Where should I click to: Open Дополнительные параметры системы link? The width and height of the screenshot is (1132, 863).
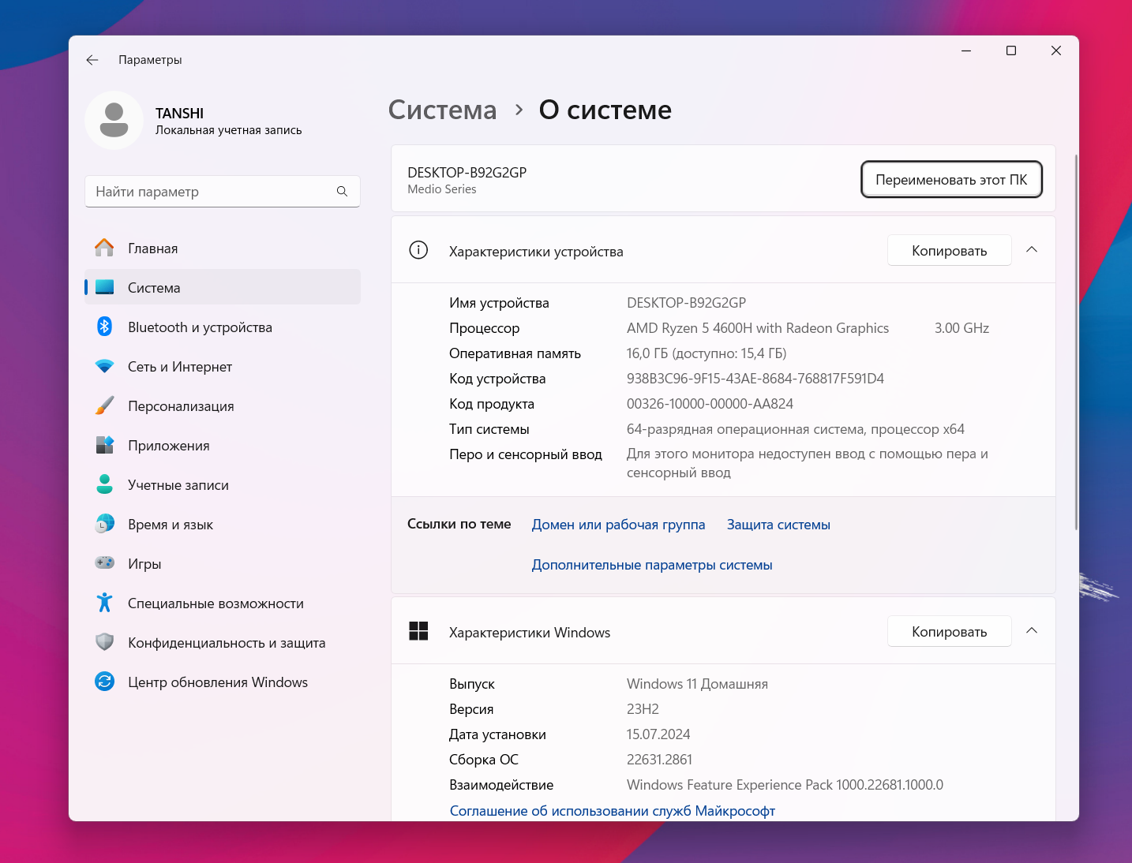pos(652,565)
